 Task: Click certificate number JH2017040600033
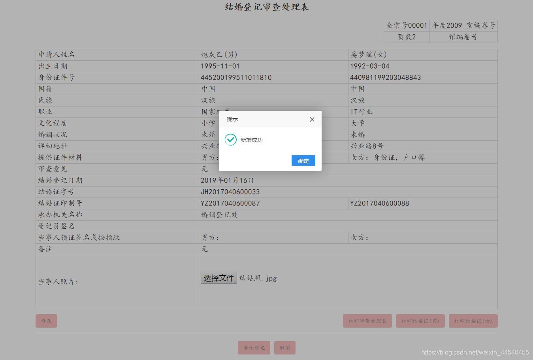pos(230,192)
